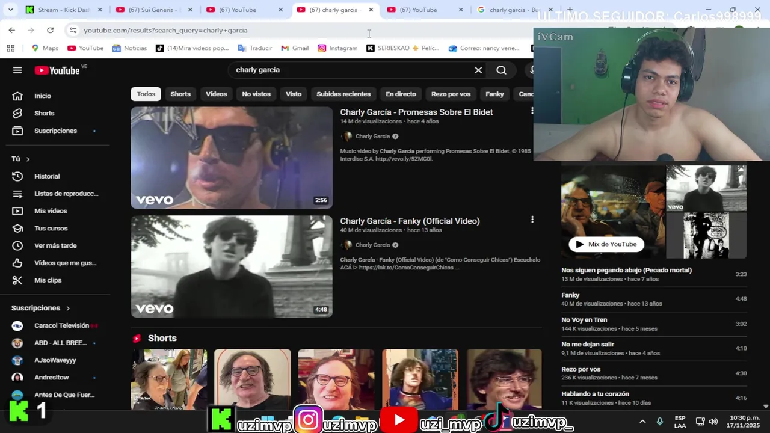Open options menu for Fanky Official Video
This screenshot has height=433, width=770.
(532, 220)
